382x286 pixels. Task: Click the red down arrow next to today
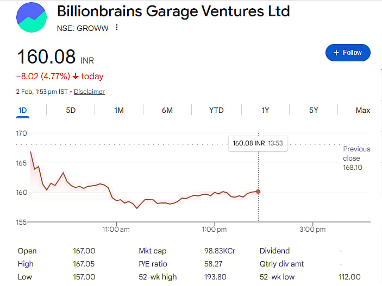(76, 77)
